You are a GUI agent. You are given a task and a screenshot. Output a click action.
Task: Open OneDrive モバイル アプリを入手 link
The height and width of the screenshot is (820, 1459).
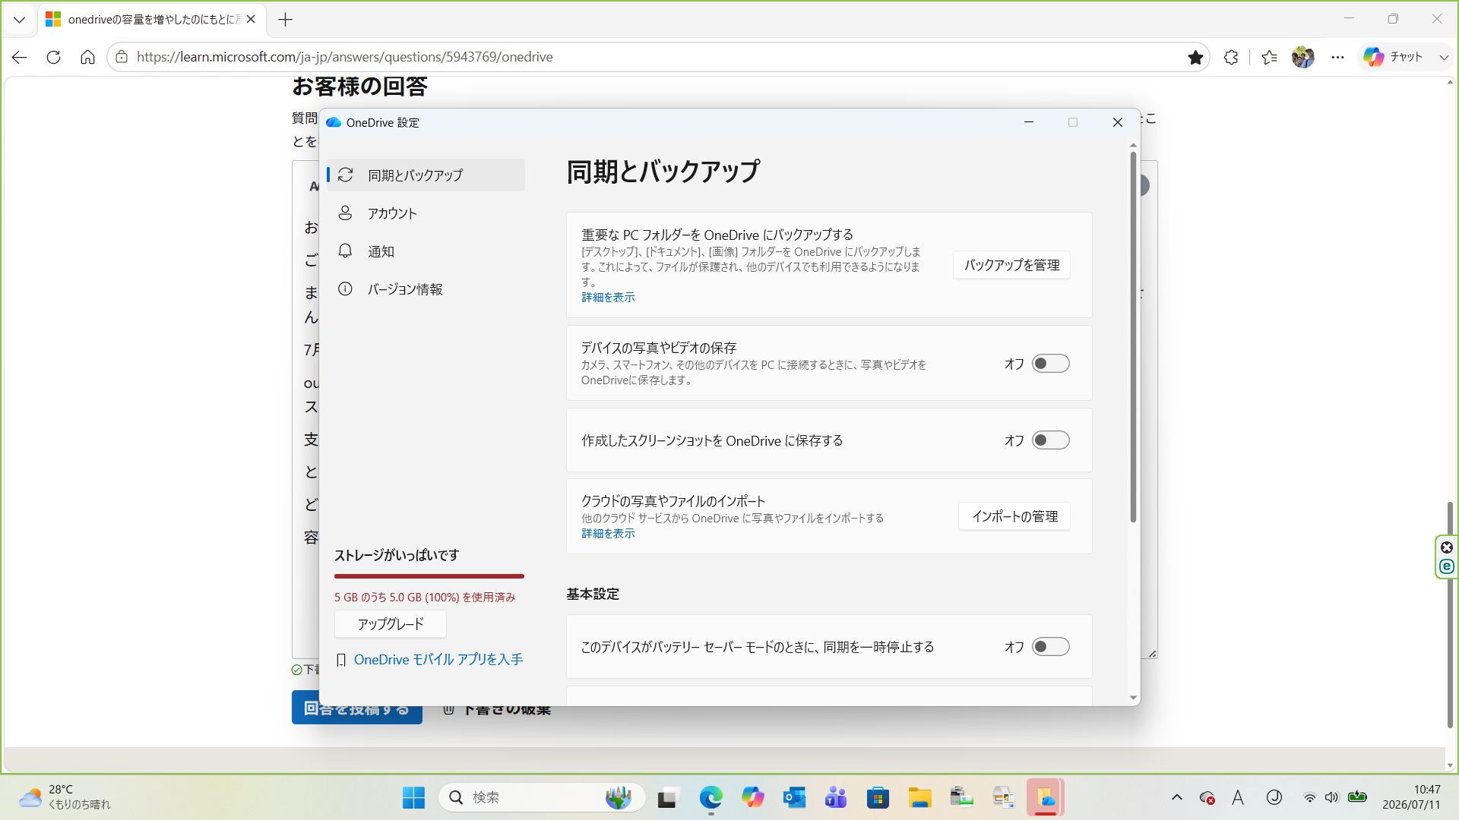438,660
